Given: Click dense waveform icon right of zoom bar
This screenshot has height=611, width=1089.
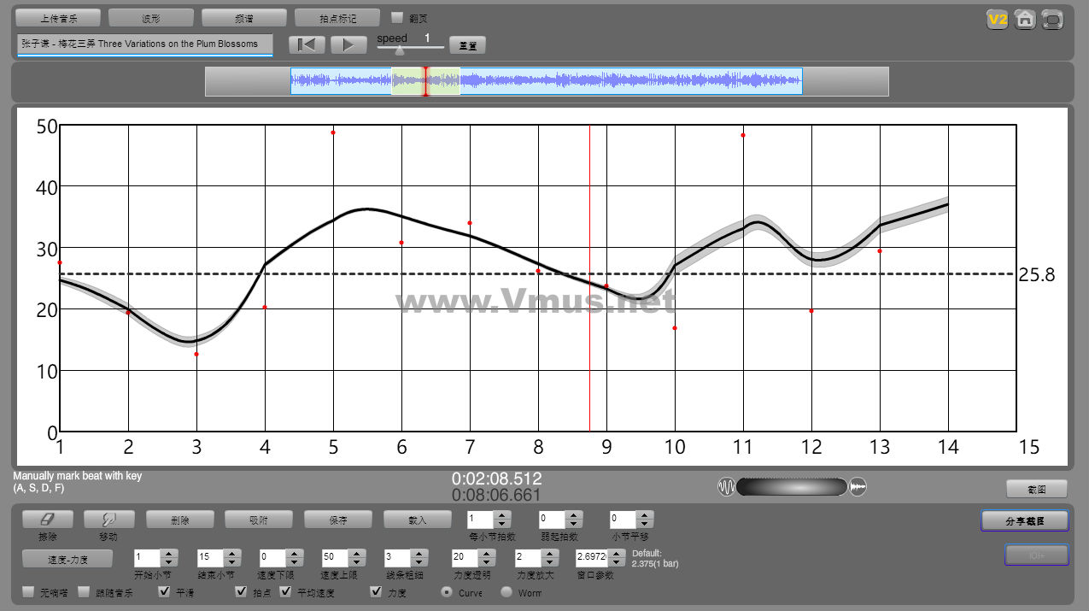Looking at the screenshot, I should [x=858, y=487].
